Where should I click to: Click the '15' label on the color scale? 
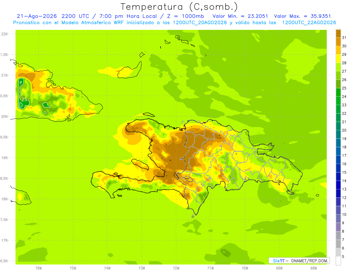pyautogui.click(x=344, y=172)
